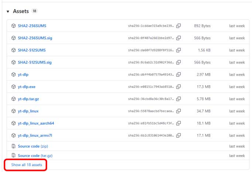This screenshot has height=172, width=252.
Task: Download the SHA2-512SUMS.sig file
Action: 35,62
